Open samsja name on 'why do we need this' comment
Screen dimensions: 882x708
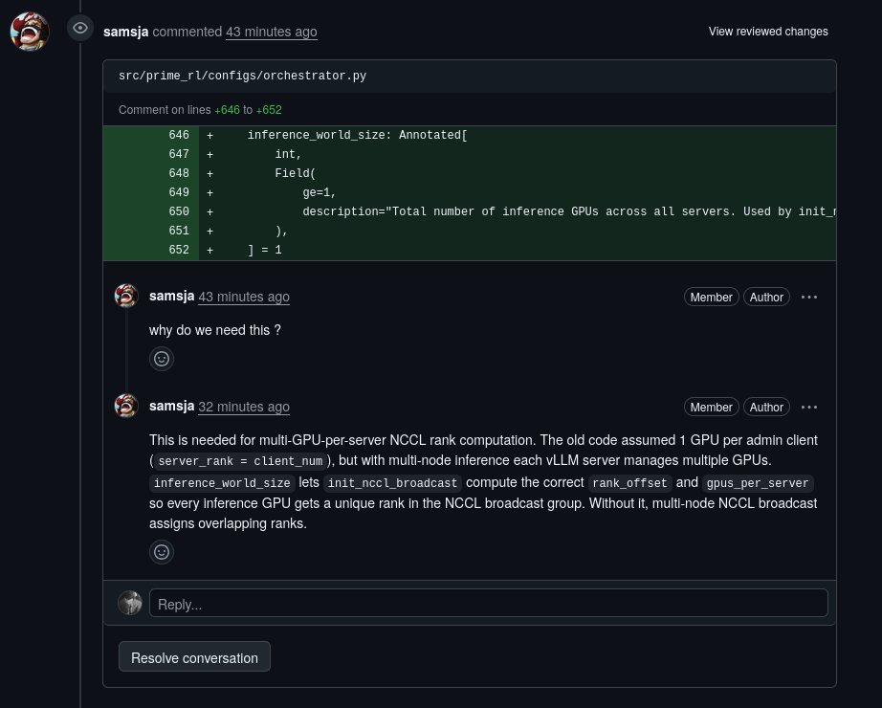[x=171, y=296]
